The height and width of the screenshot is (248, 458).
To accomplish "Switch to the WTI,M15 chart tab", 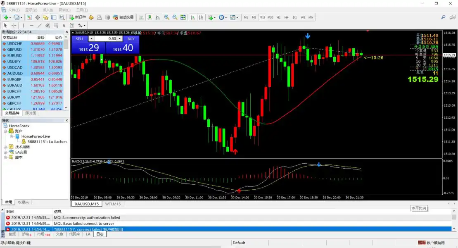I will click(113, 204).
